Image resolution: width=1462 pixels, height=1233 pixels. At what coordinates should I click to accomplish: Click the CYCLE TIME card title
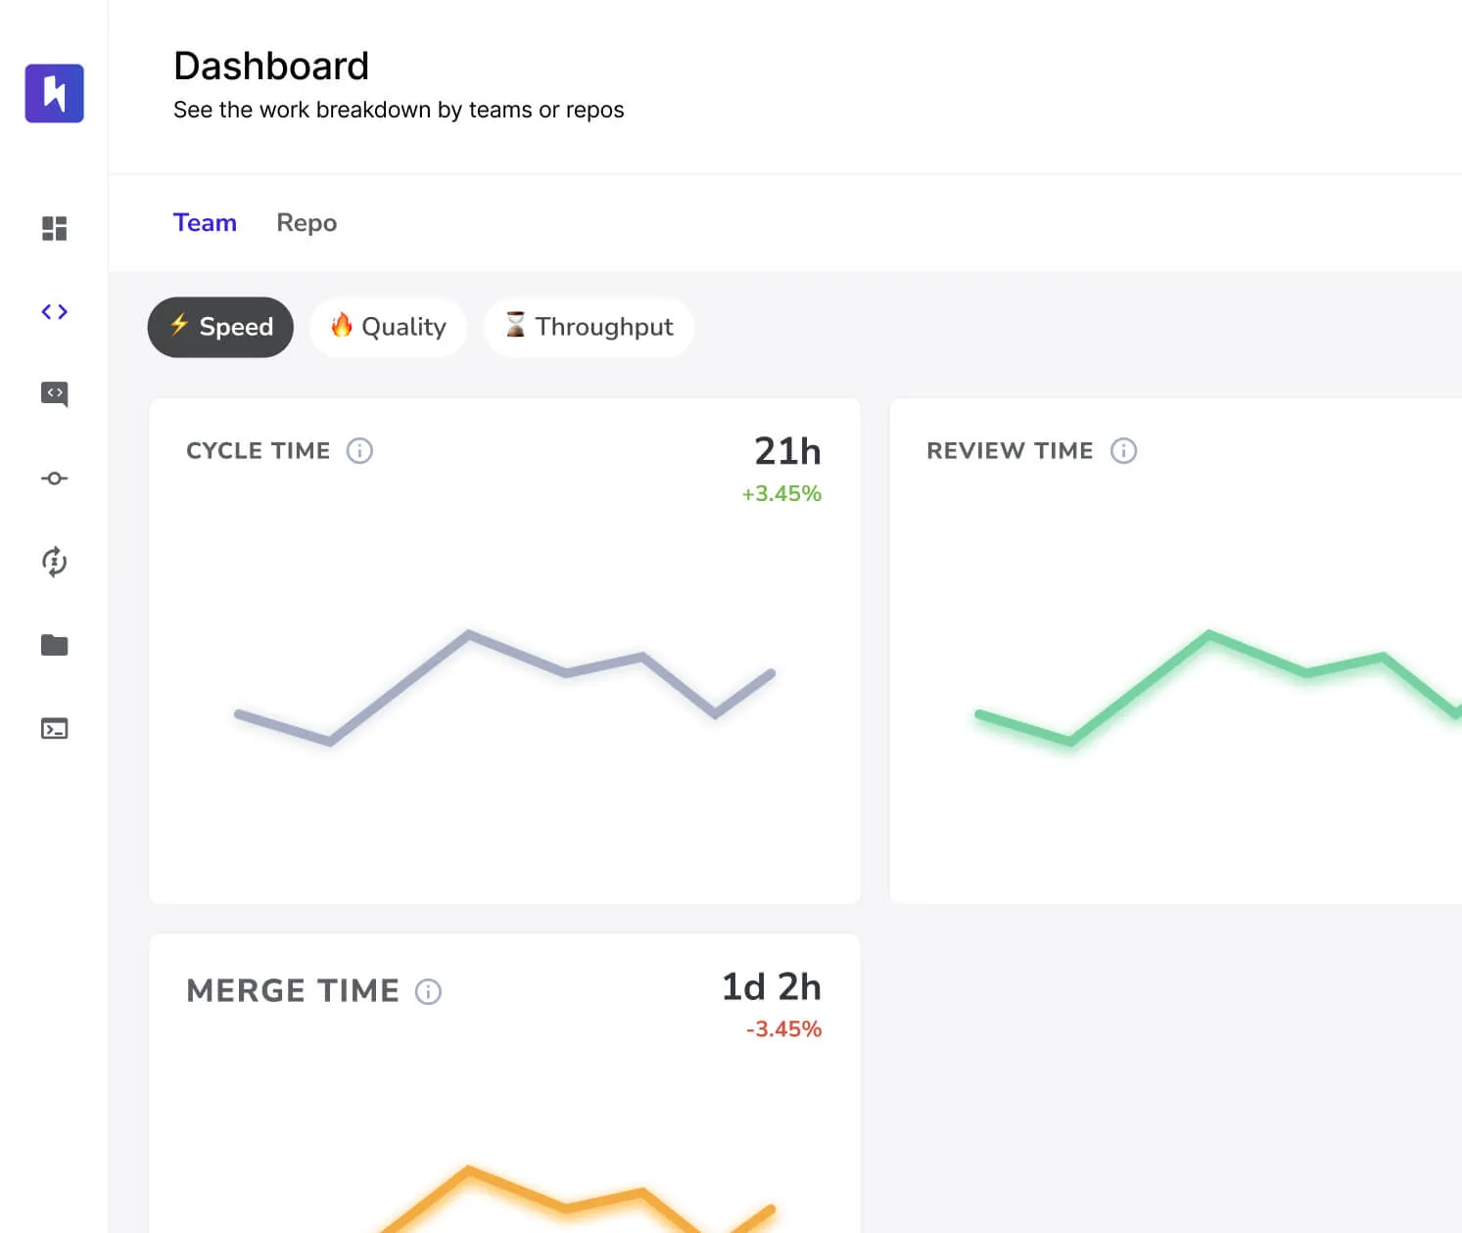259,451
